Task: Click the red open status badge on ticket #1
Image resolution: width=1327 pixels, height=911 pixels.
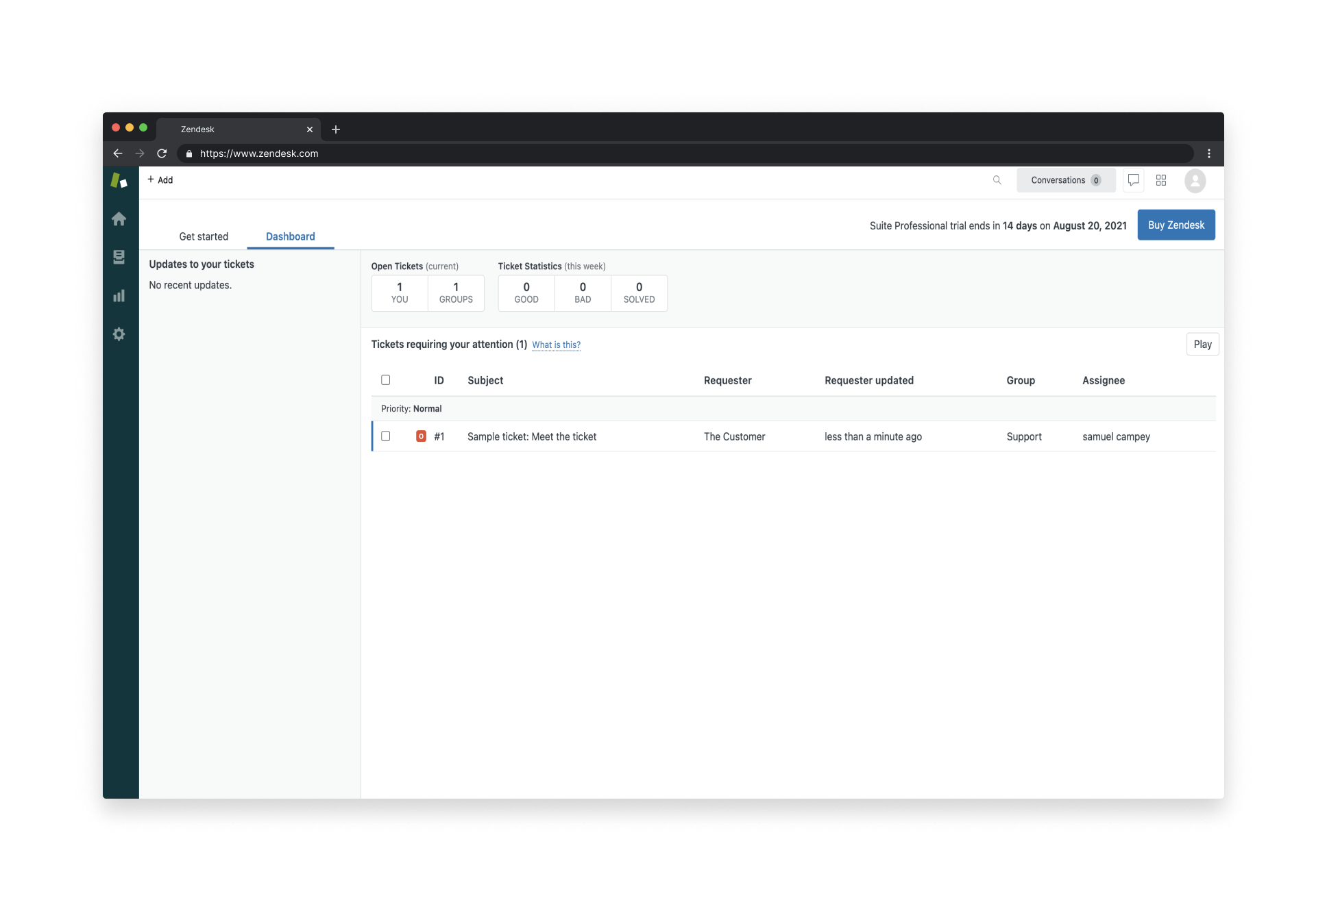Action: click(x=421, y=436)
